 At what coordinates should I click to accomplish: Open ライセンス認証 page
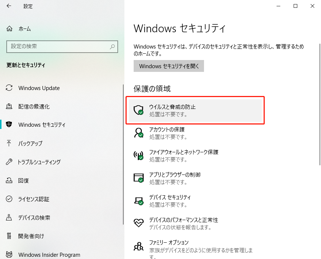tap(34, 199)
